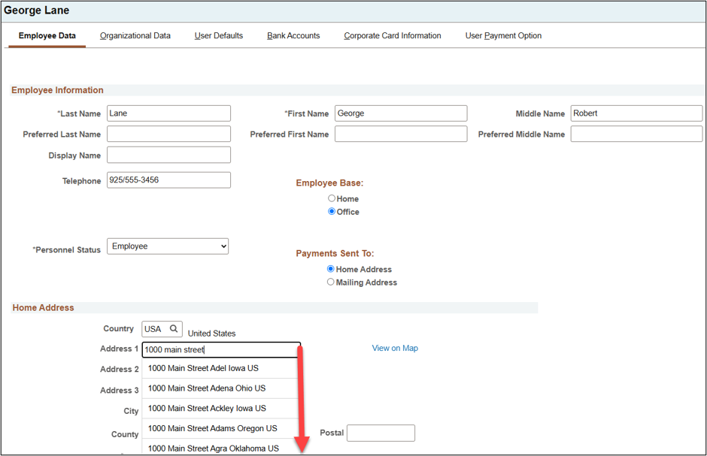
Task: Pick suggestion 1000 Main Street Adena Ohio
Action: 220,388
